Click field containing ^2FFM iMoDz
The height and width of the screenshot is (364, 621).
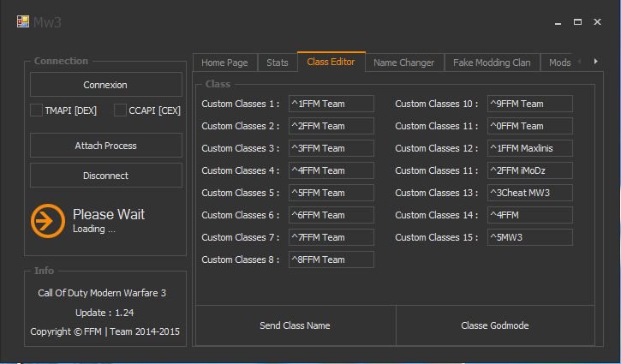pos(530,170)
